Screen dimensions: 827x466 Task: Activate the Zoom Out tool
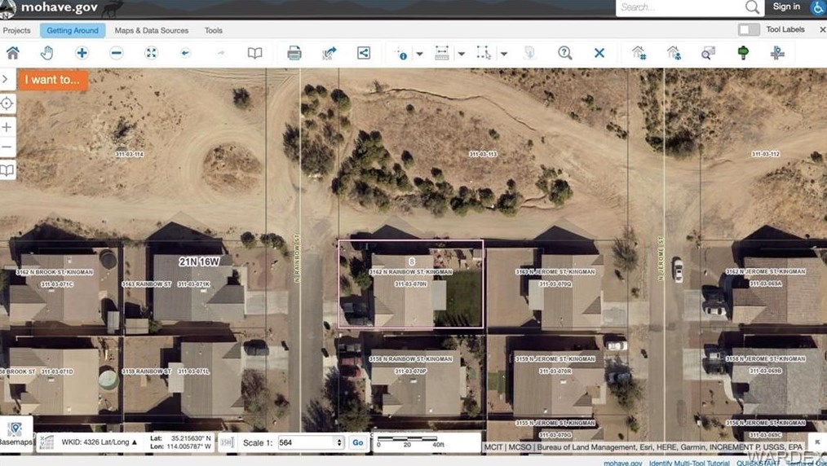tap(117, 53)
